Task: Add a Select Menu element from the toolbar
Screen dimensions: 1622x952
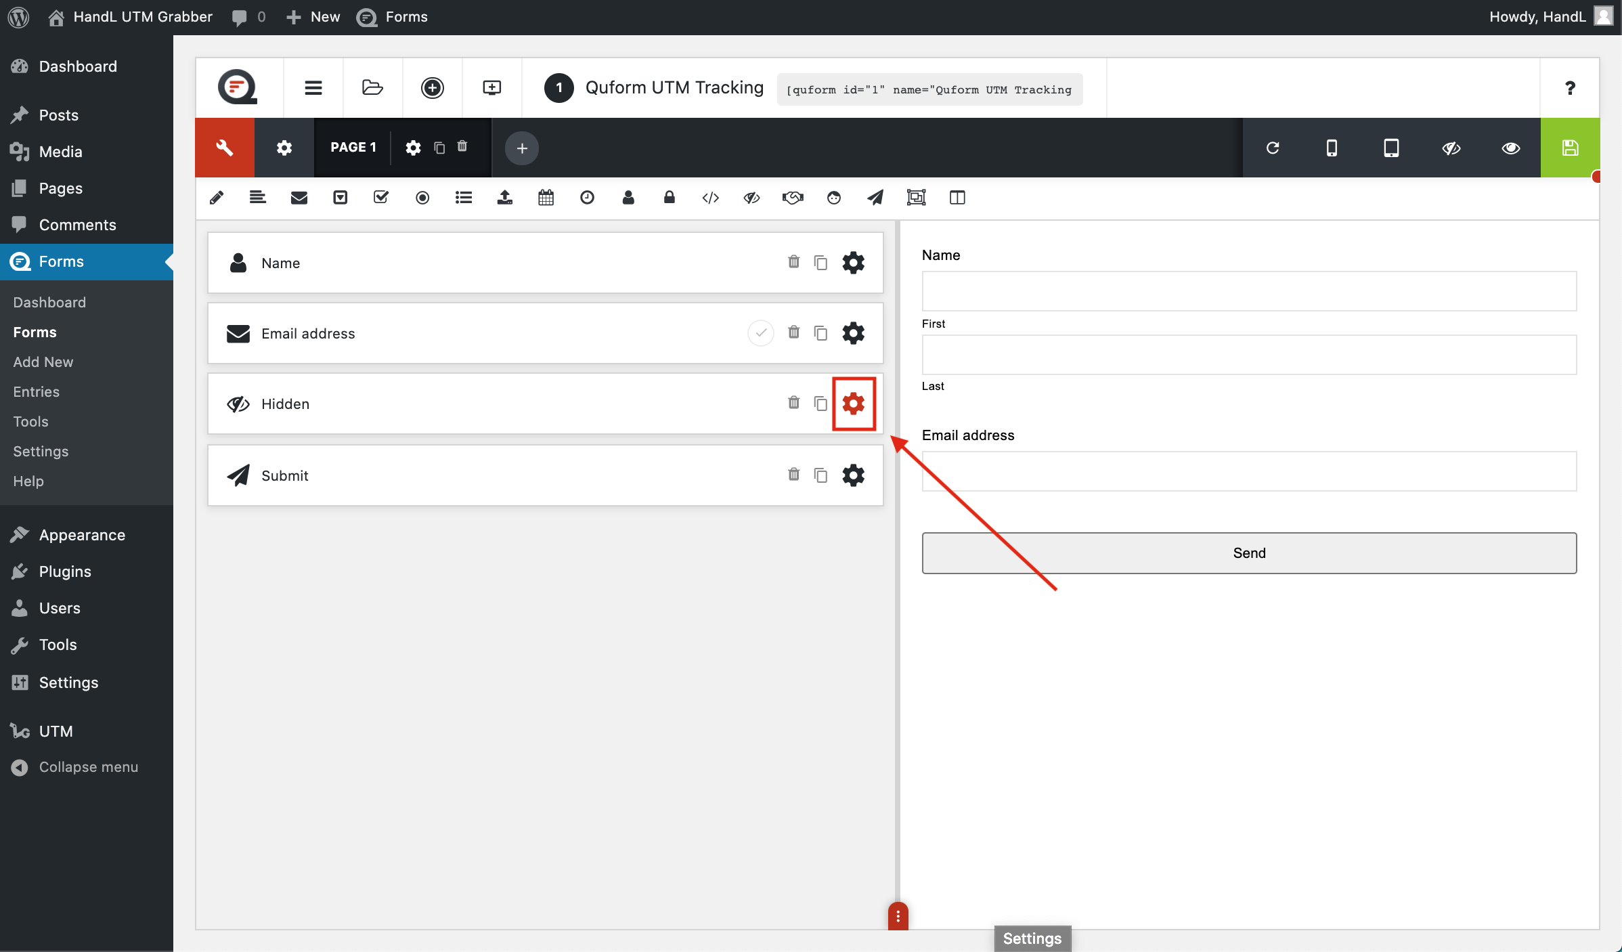Action: (341, 198)
